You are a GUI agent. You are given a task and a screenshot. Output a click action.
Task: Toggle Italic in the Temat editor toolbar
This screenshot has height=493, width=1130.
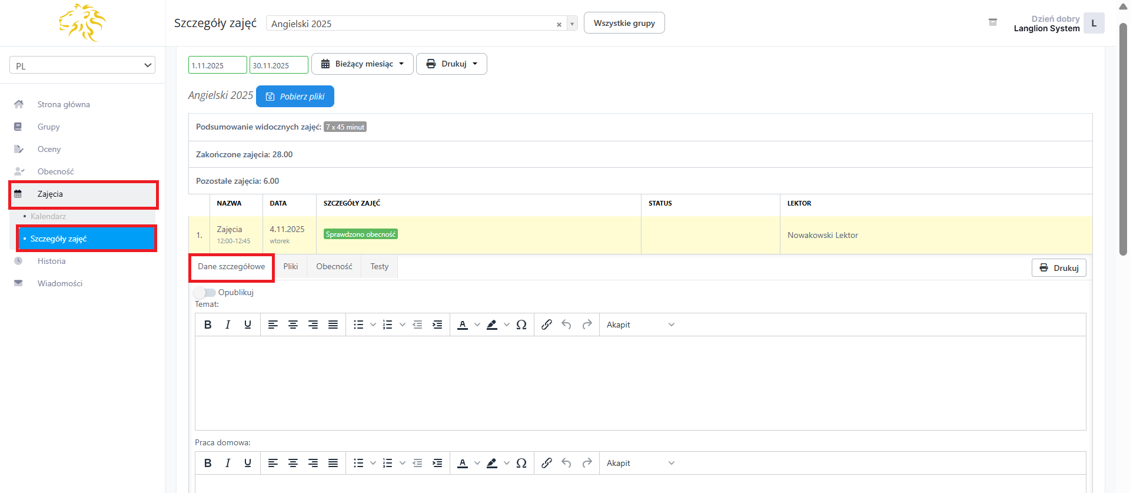[228, 325]
